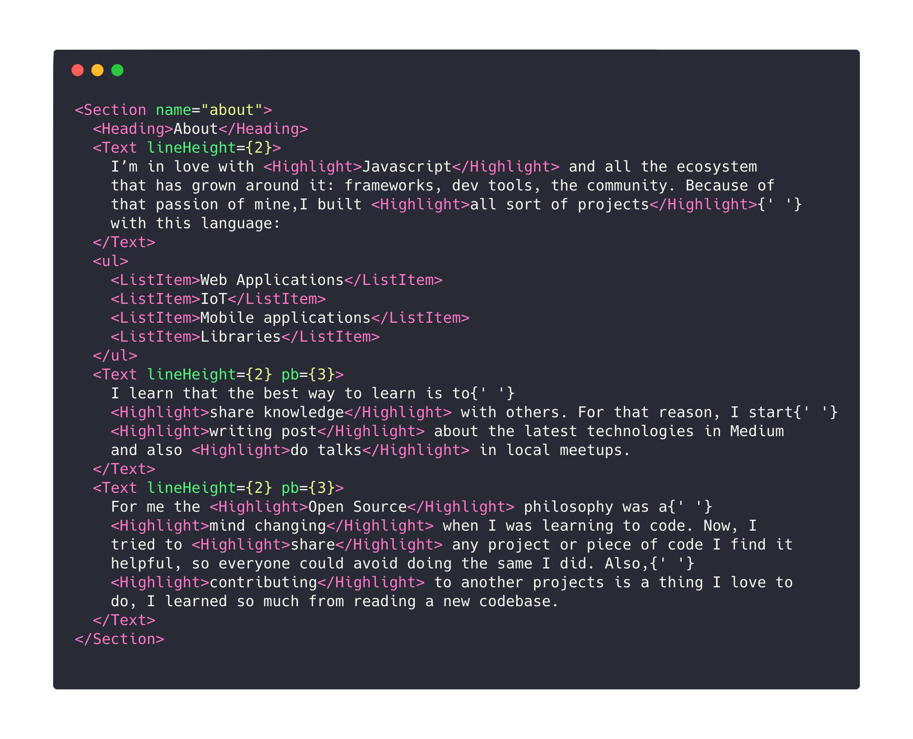Click the Mobile applications list item
913x739 pixels.
click(285, 318)
